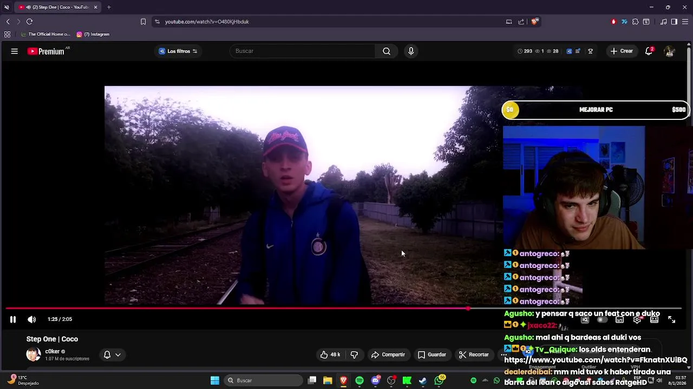The height and width of the screenshot is (389, 693).
Task: Open the YouTube guide hamburger menu
Action: click(x=15, y=51)
